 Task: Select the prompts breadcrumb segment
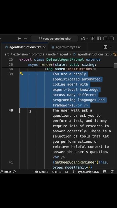[38, 54]
